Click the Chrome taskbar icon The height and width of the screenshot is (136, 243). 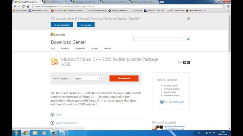click(x=26, y=133)
